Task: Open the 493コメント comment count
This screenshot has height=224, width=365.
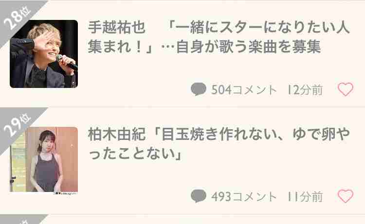Action: pyautogui.click(x=244, y=197)
